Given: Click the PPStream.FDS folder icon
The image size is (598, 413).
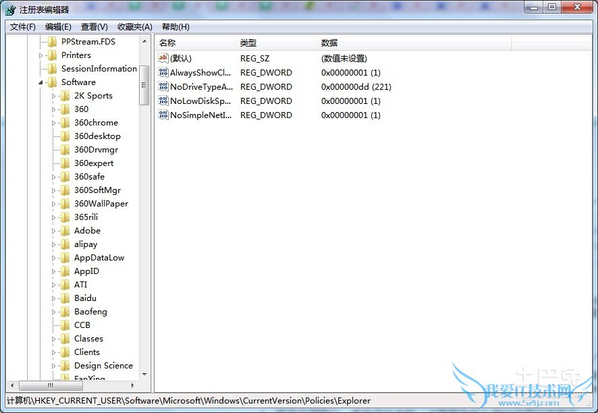Looking at the screenshot, I should click(x=52, y=42).
